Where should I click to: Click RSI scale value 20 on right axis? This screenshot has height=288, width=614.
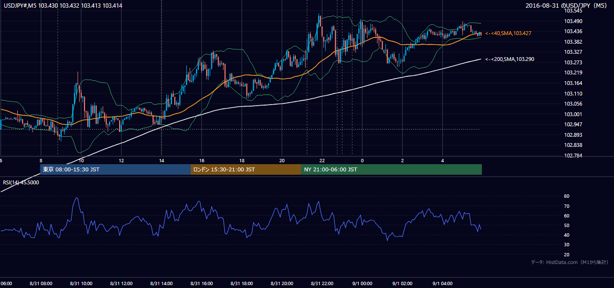coord(566,254)
